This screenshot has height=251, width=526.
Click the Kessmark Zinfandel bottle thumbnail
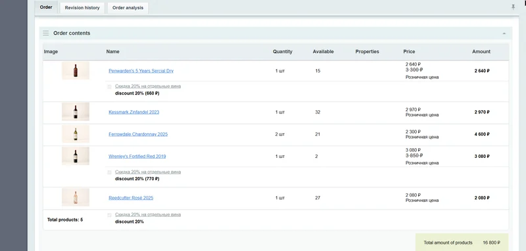(x=76, y=111)
